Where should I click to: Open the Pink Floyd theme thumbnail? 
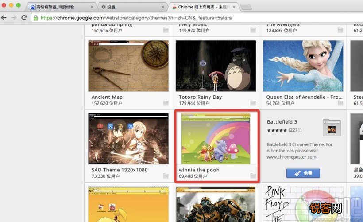point(303,204)
